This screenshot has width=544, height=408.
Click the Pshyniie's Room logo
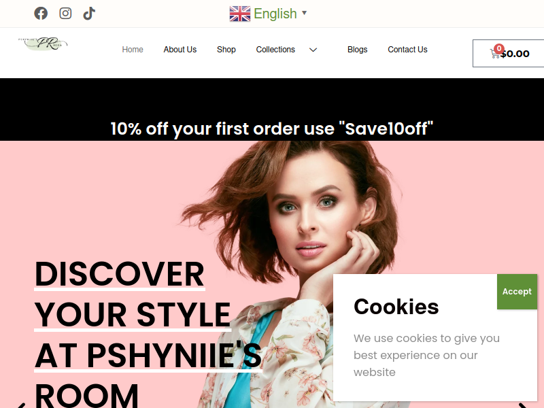(43, 44)
